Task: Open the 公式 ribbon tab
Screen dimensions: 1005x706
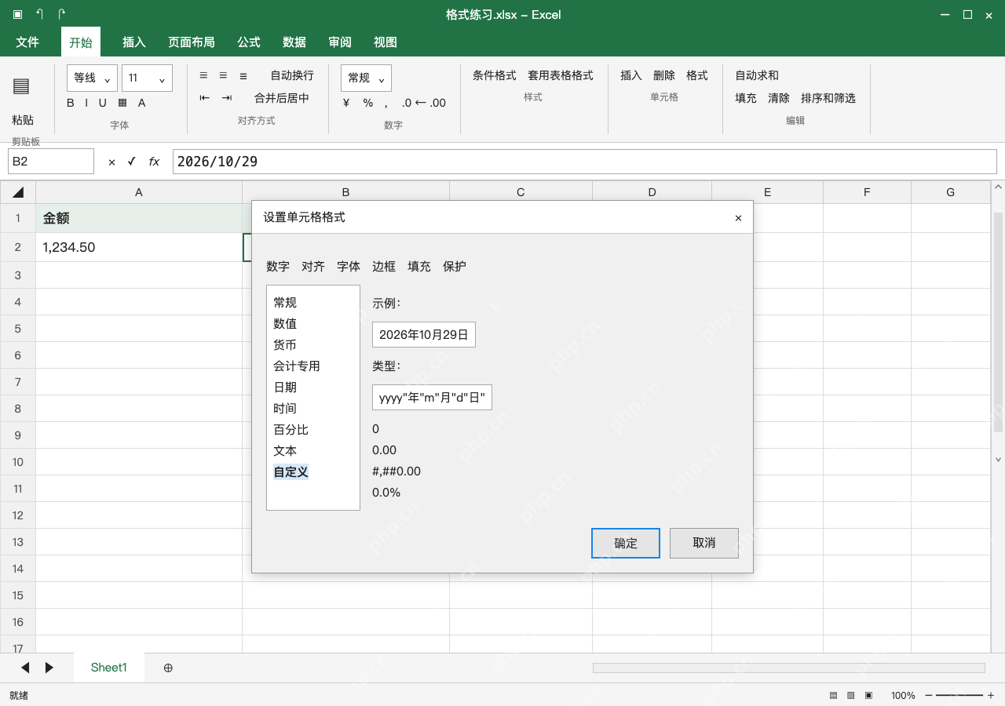Action: point(249,42)
